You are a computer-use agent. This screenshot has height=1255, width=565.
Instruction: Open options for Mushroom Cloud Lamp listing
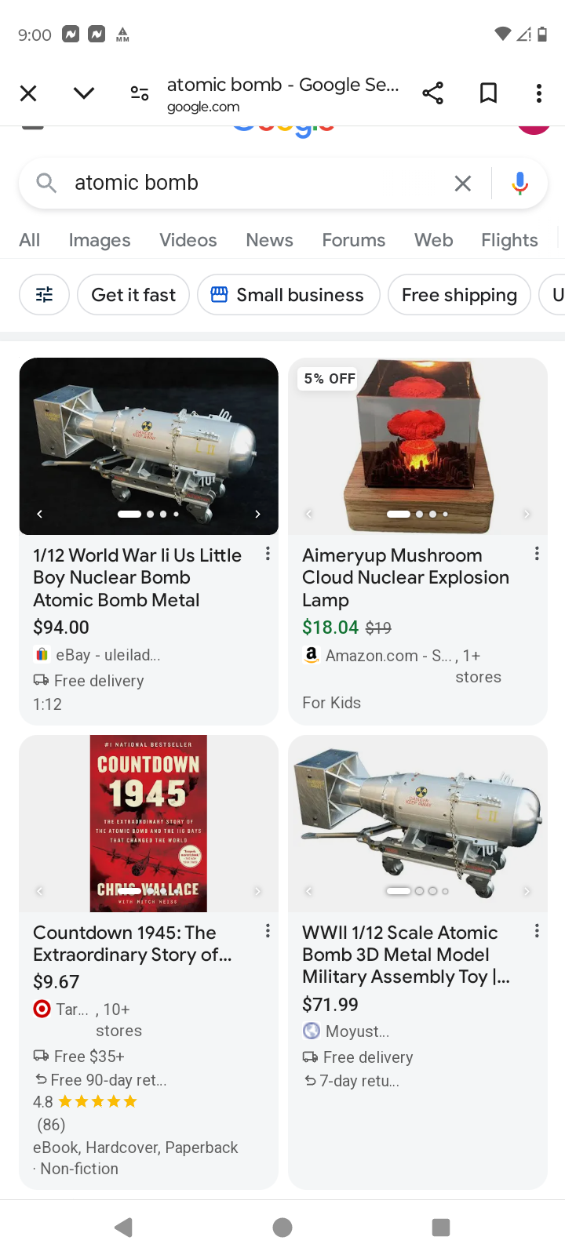[x=537, y=554]
